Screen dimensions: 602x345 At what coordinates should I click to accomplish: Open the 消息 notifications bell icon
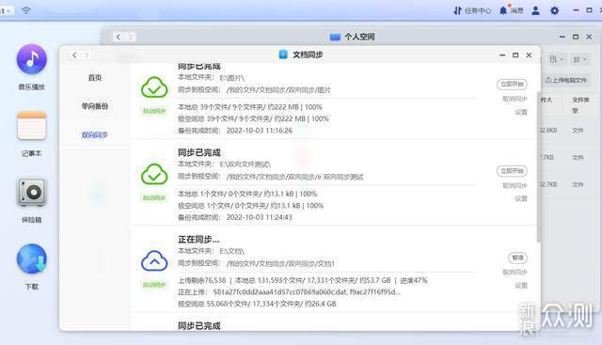[x=512, y=10]
